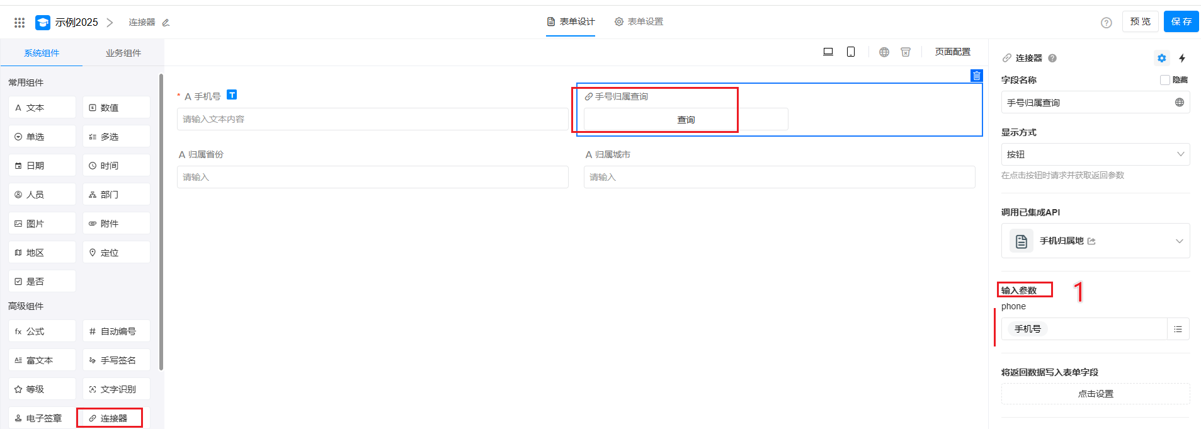Click the globe language icon in toolbar
Screen dimensions: 1201x429
[884, 52]
